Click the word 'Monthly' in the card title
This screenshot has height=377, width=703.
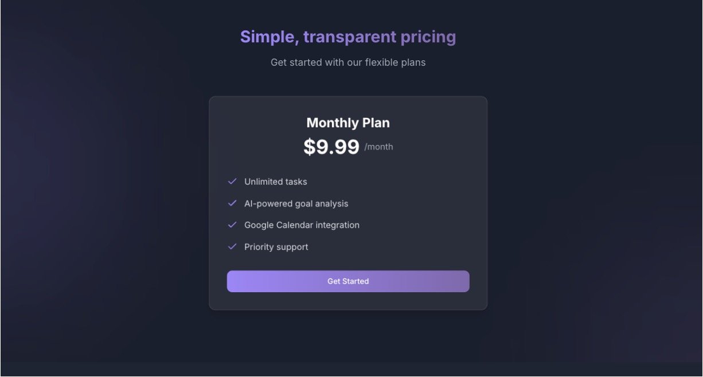pyautogui.click(x=332, y=123)
